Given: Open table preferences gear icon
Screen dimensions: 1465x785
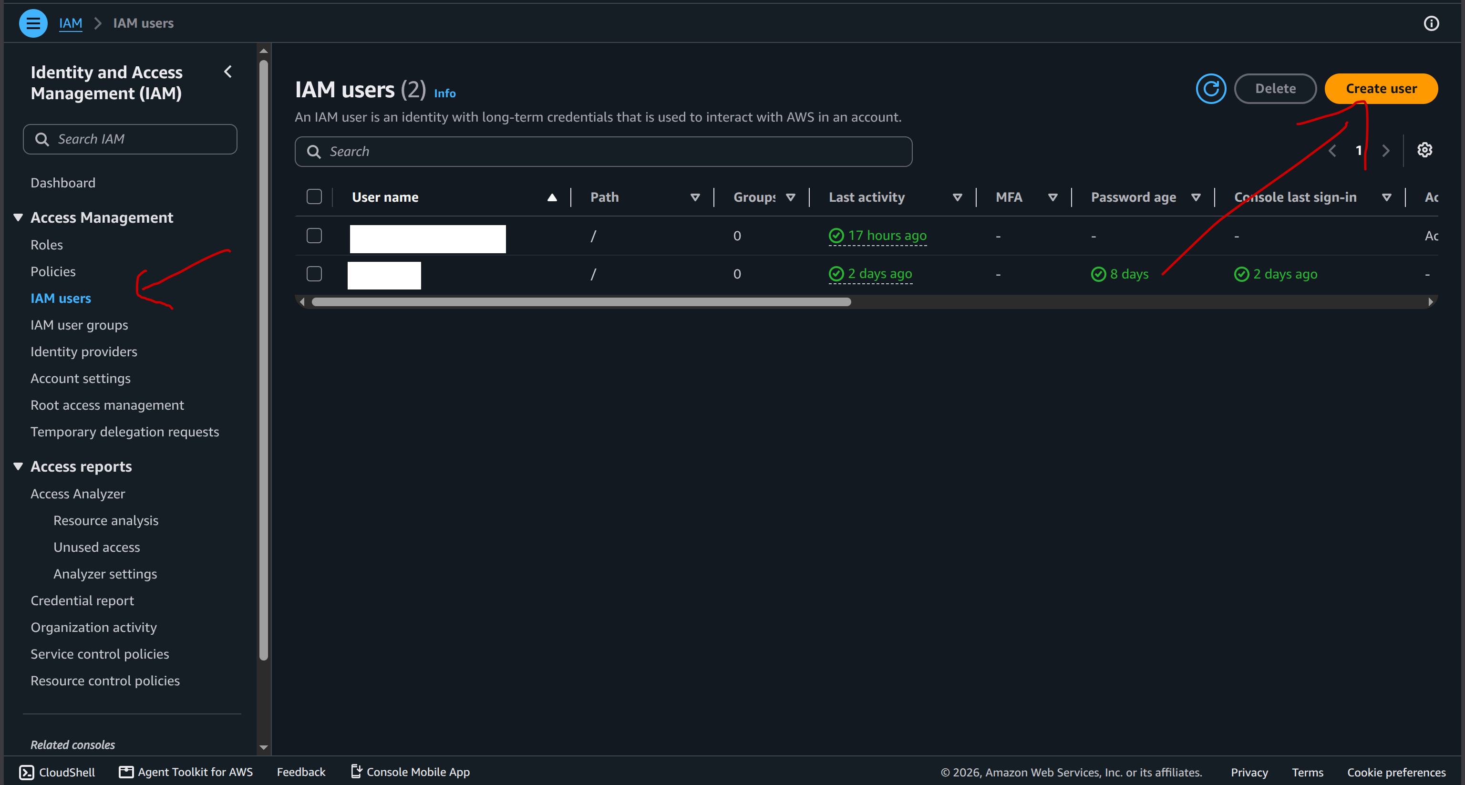Looking at the screenshot, I should (1424, 150).
